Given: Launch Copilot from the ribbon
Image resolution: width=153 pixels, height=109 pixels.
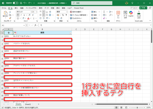Looking at the screenshot, I should coord(131,14).
